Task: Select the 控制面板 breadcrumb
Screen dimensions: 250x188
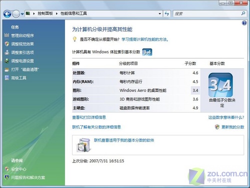Action: pyautogui.click(x=45, y=14)
